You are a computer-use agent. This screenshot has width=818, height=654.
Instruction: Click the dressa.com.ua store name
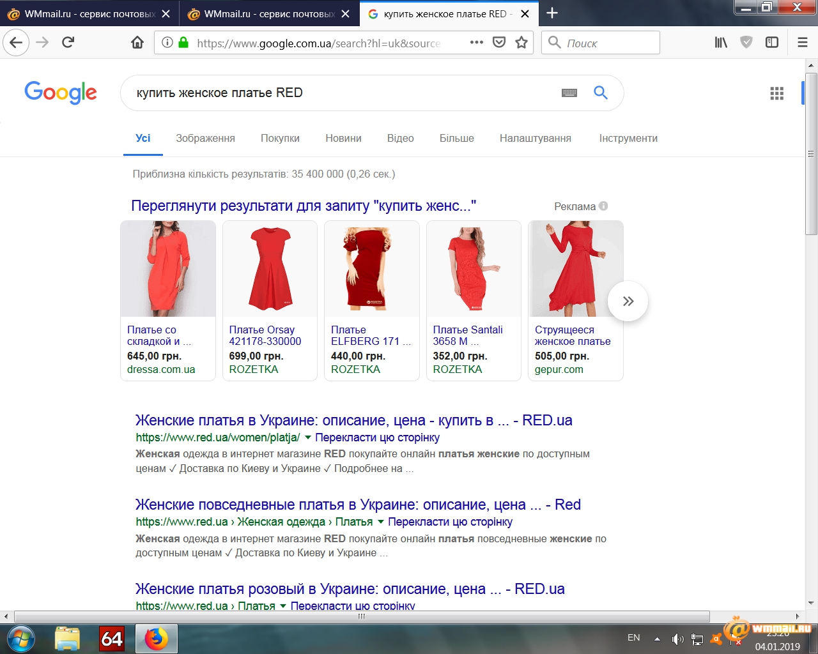[x=161, y=369]
